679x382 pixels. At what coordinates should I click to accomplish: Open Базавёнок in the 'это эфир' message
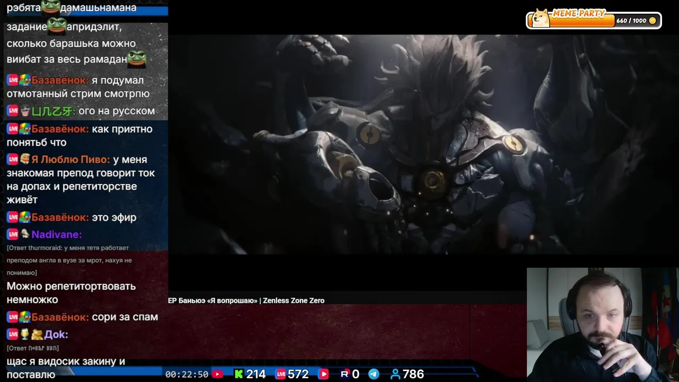coord(60,217)
